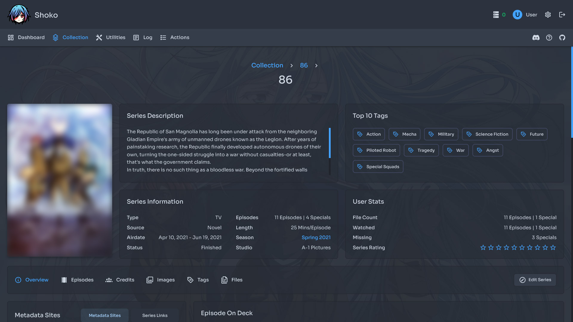Image resolution: width=573 pixels, height=322 pixels.
Task: Switch to the Series Links toggle
Action: (x=155, y=315)
